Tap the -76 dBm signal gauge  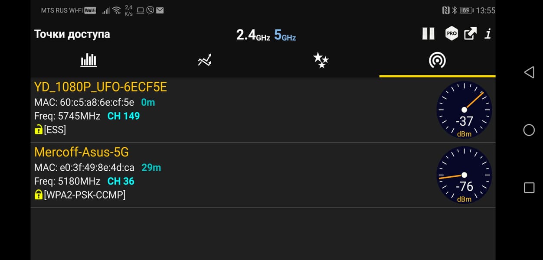click(x=464, y=175)
